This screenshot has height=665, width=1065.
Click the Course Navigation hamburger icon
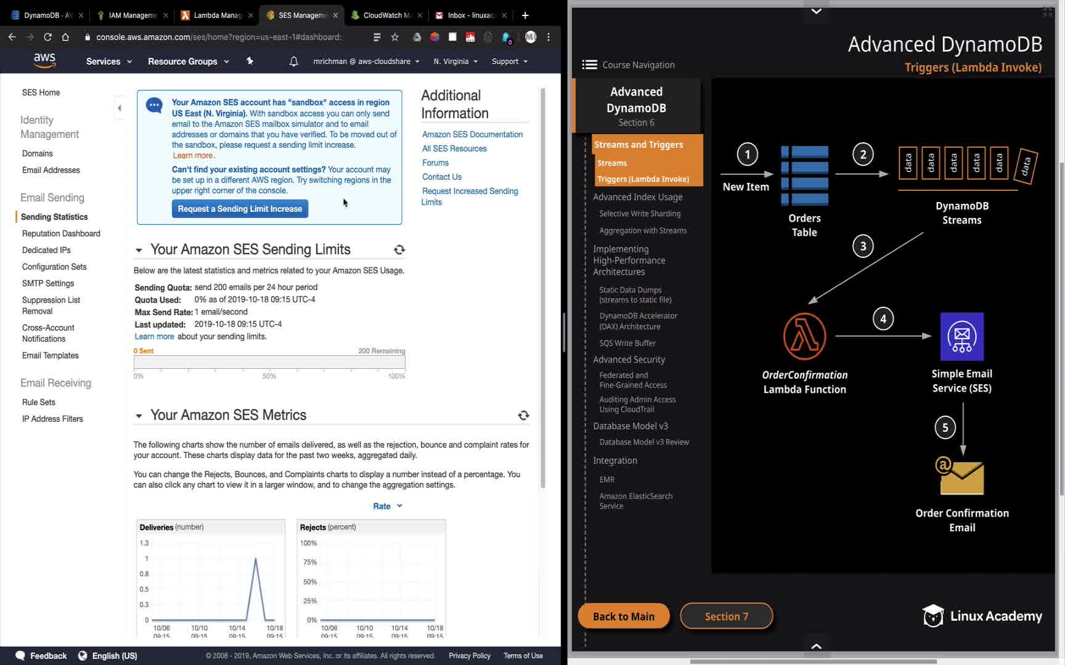coord(590,65)
